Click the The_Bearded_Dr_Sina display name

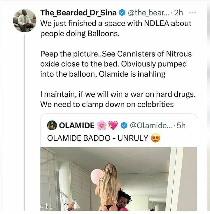(78, 13)
